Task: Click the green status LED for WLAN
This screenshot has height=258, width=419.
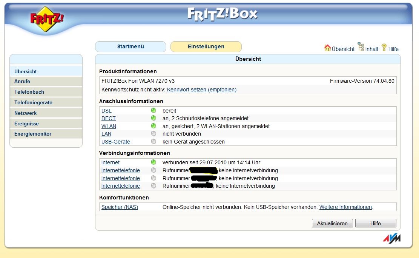Action: (153, 126)
